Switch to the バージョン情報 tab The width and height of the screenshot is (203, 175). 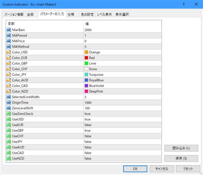click(14, 15)
